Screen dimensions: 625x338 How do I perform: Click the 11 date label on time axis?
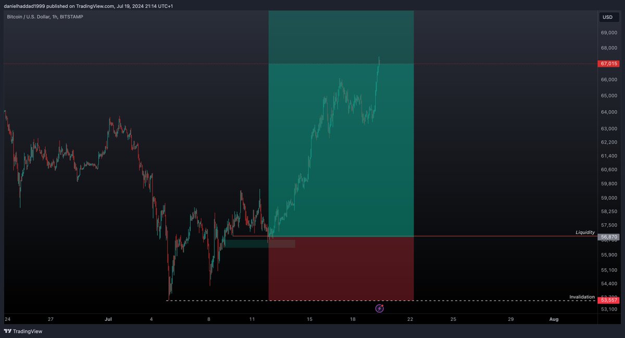click(x=252, y=319)
